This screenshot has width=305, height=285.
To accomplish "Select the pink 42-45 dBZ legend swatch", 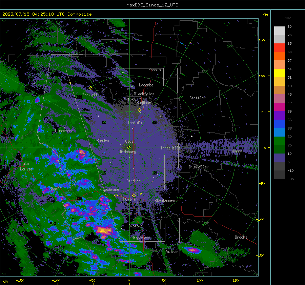I will 279,99.
